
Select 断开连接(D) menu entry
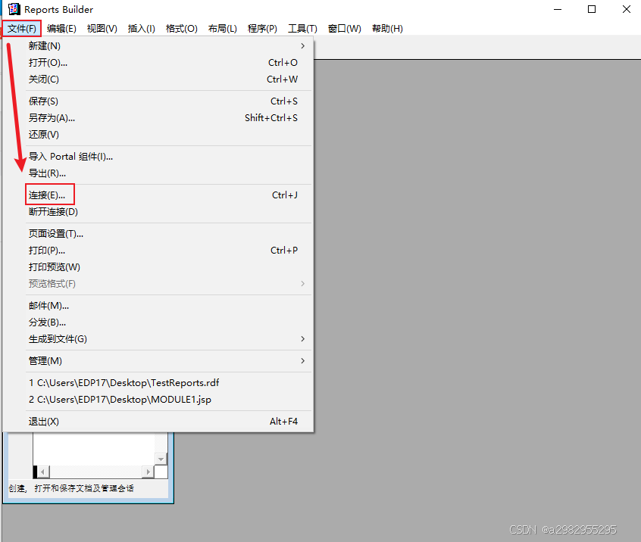(168, 211)
